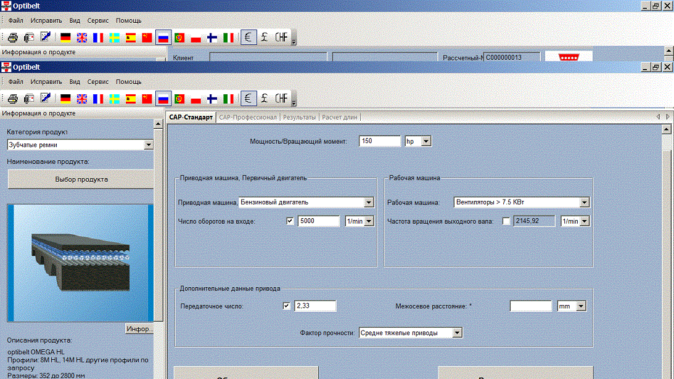Switch to the Результаты tab
The height and width of the screenshot is (379, 674).
[x=299, y=117]
